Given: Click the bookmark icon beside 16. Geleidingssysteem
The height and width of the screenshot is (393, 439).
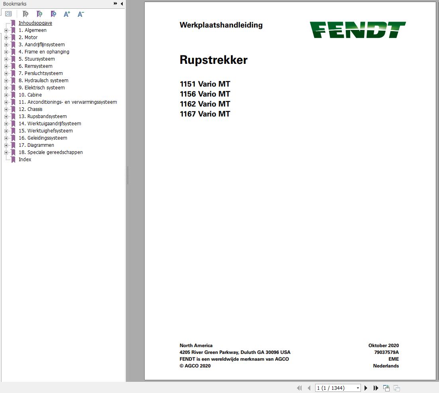Looking at the screenshot, I should click(x=13, y=138).
